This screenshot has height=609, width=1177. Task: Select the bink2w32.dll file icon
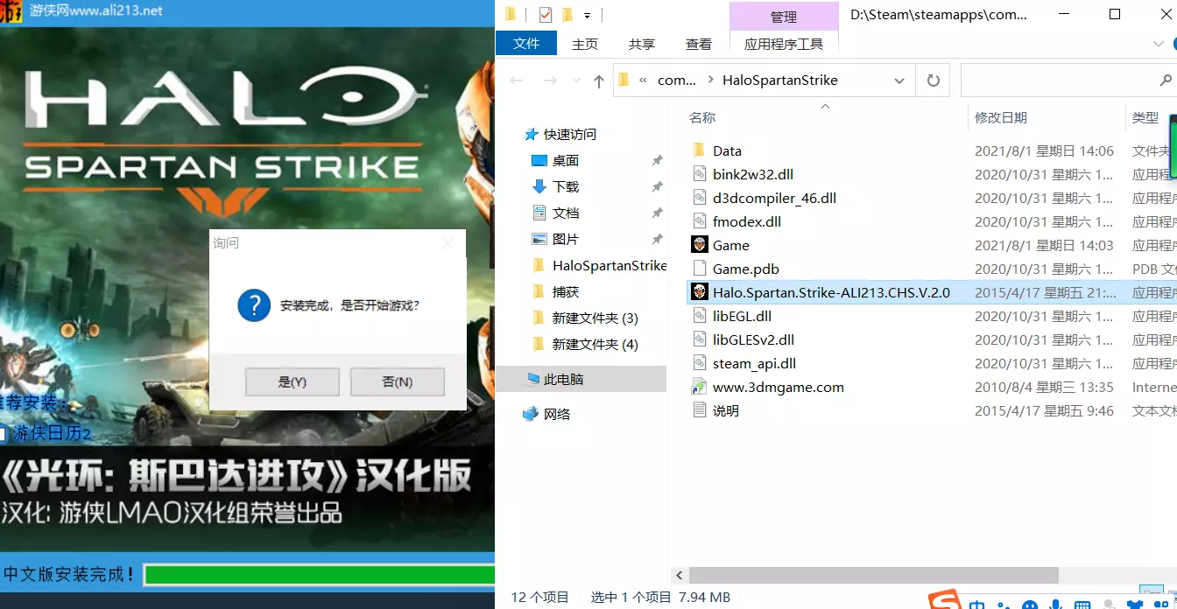point(699,174)
